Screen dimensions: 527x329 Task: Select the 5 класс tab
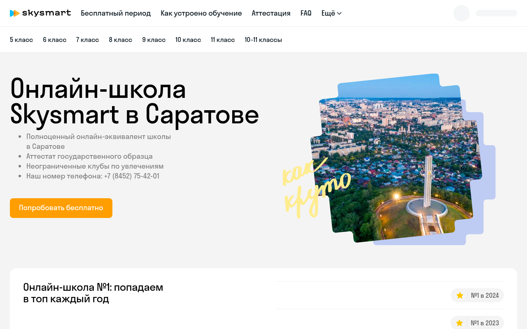pyautogui.click(x=21, y=39)
